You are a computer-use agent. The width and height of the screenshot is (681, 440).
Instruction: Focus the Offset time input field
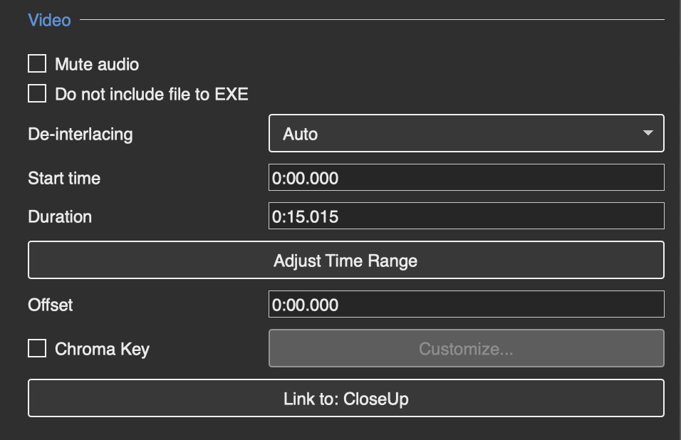coord(466,305)
